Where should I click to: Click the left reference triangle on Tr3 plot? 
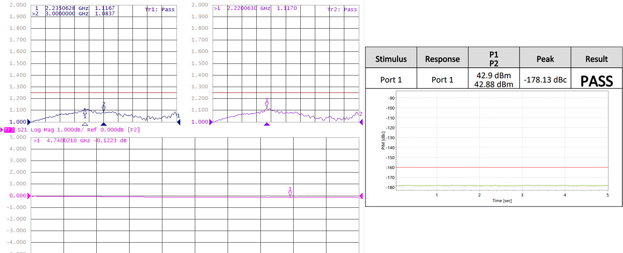point(29,196)
